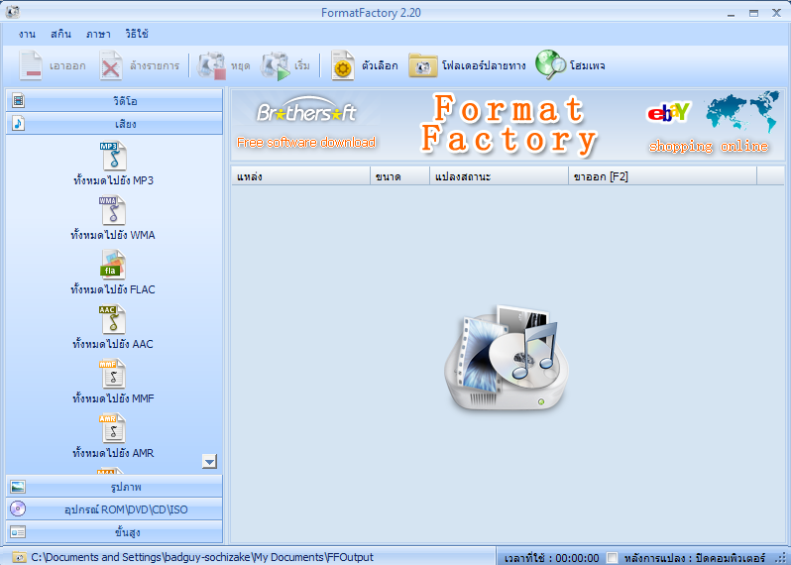Click the Output [F2] column header
This screenshot has height=565, width=791.
coord(662,176)
